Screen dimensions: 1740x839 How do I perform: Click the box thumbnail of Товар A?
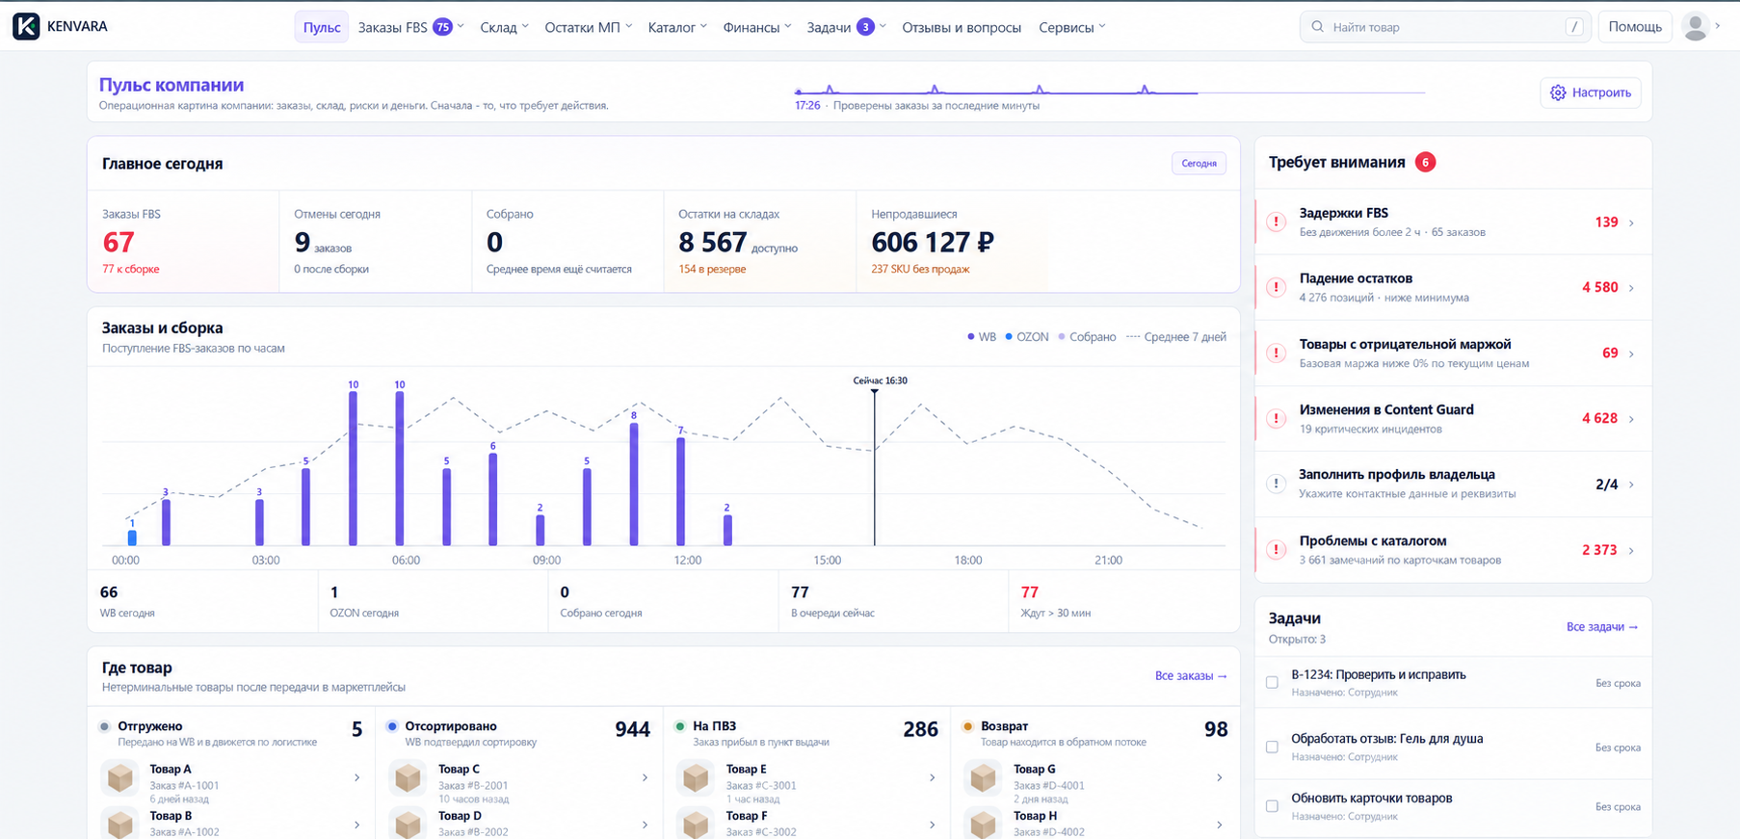pyautogui.click(x=120, y=777)
